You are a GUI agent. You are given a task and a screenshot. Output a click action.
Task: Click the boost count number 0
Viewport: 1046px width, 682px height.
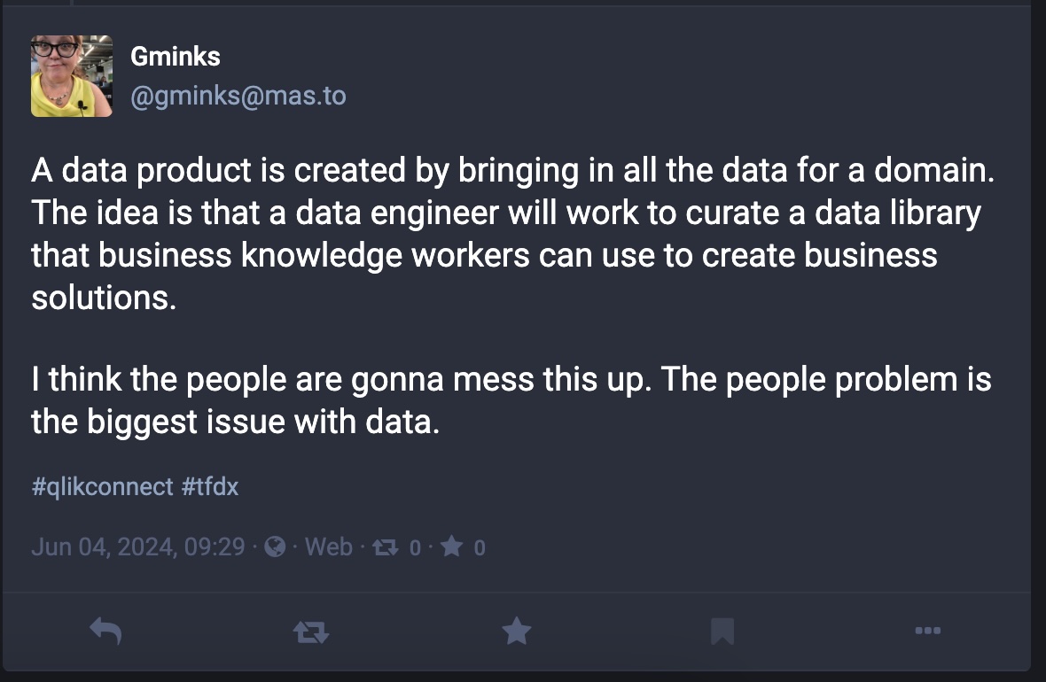pos(415,548)
